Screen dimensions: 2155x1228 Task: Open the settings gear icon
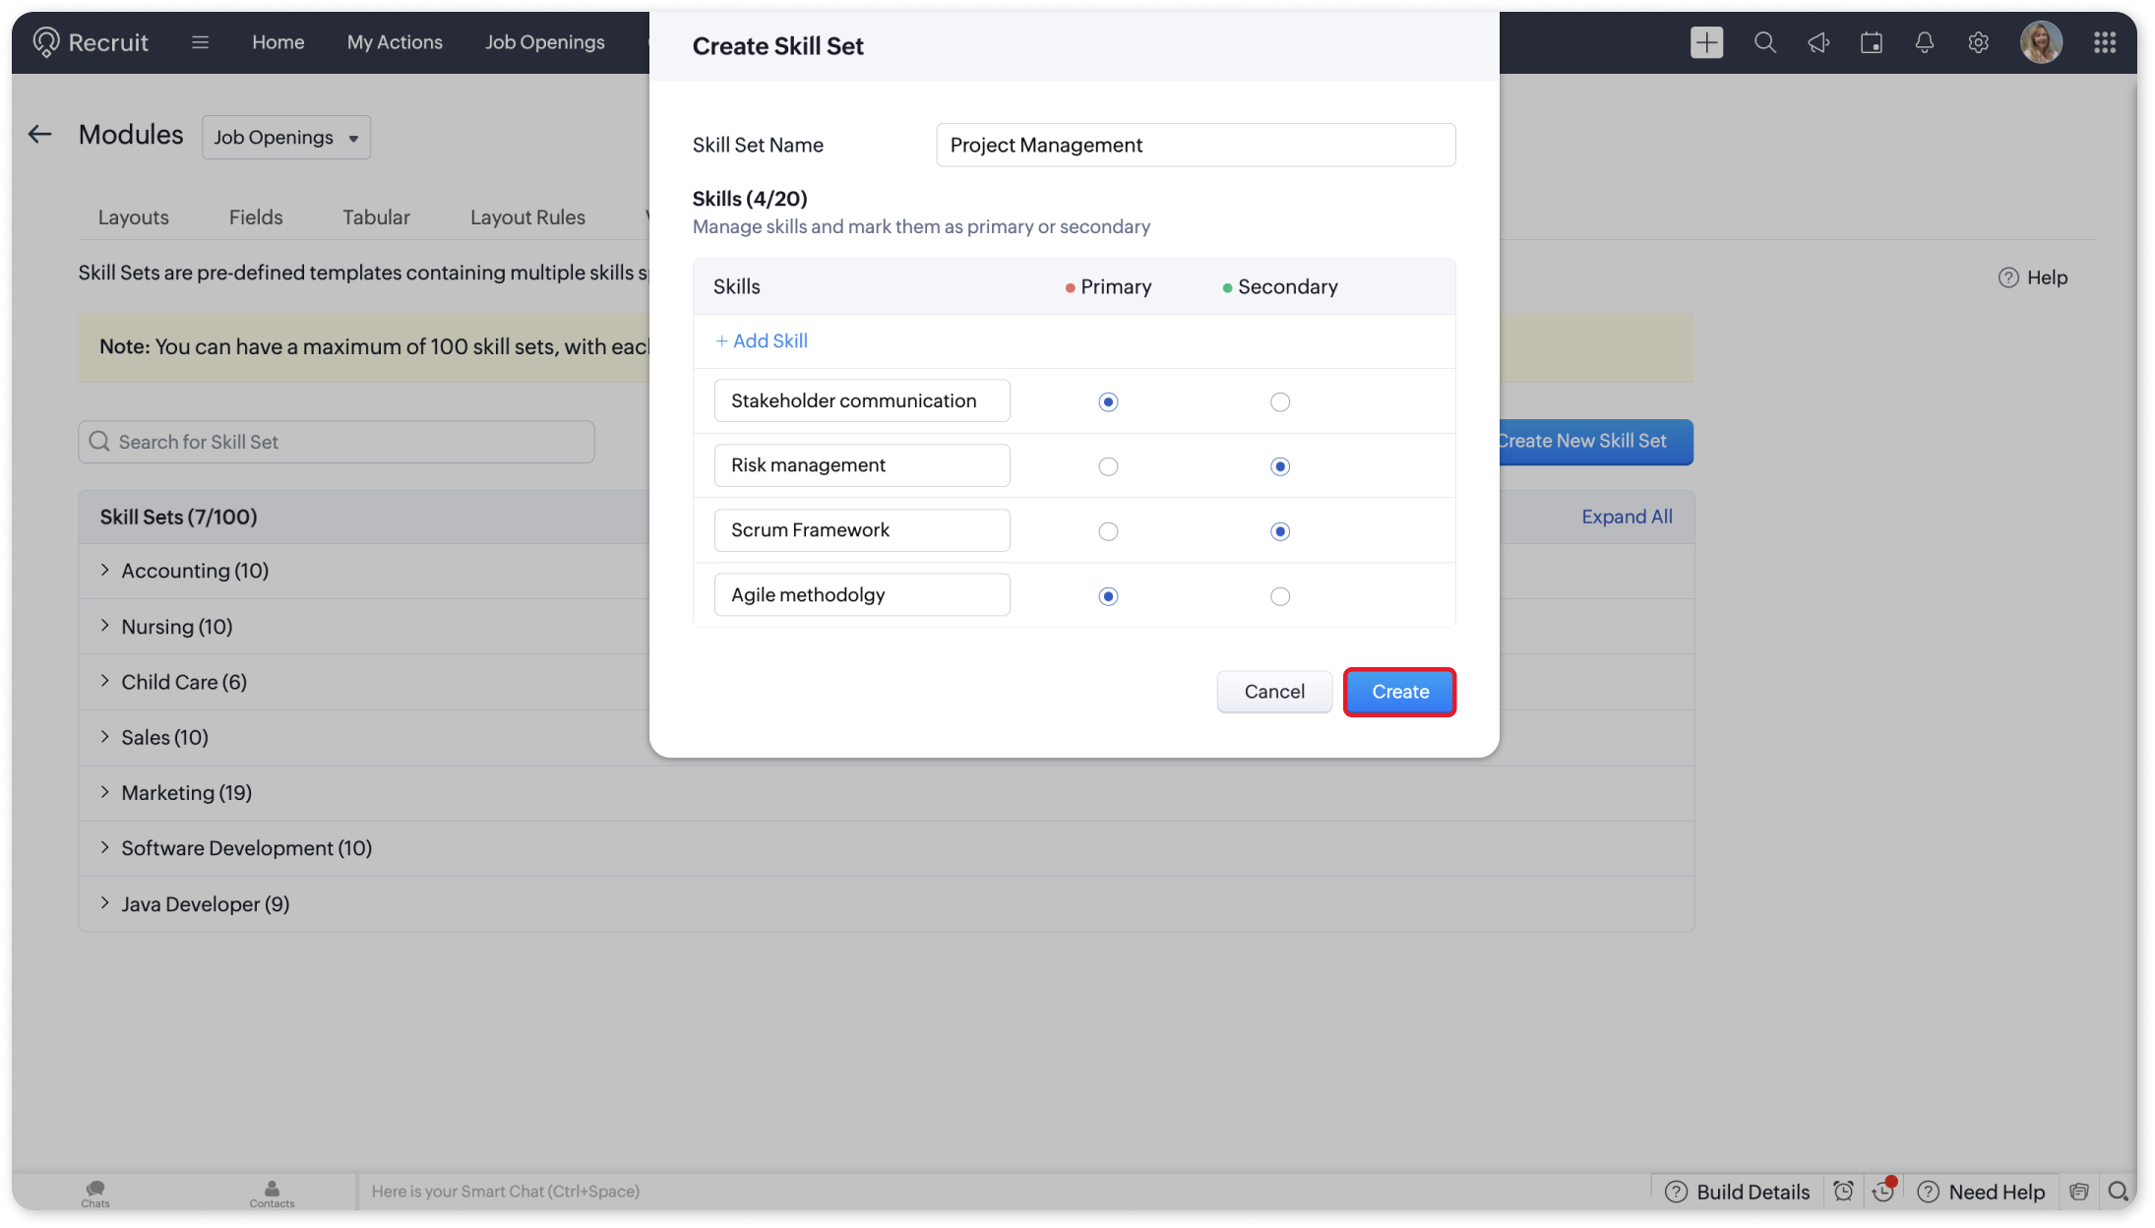[1978, 42]
